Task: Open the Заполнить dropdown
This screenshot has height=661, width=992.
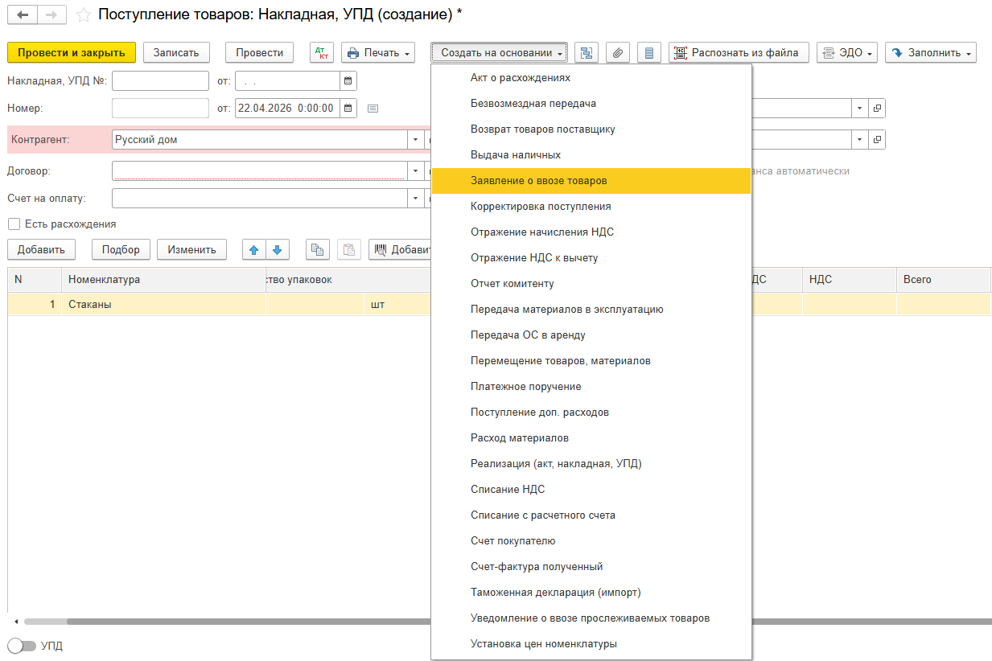Action: pos(931,53)
